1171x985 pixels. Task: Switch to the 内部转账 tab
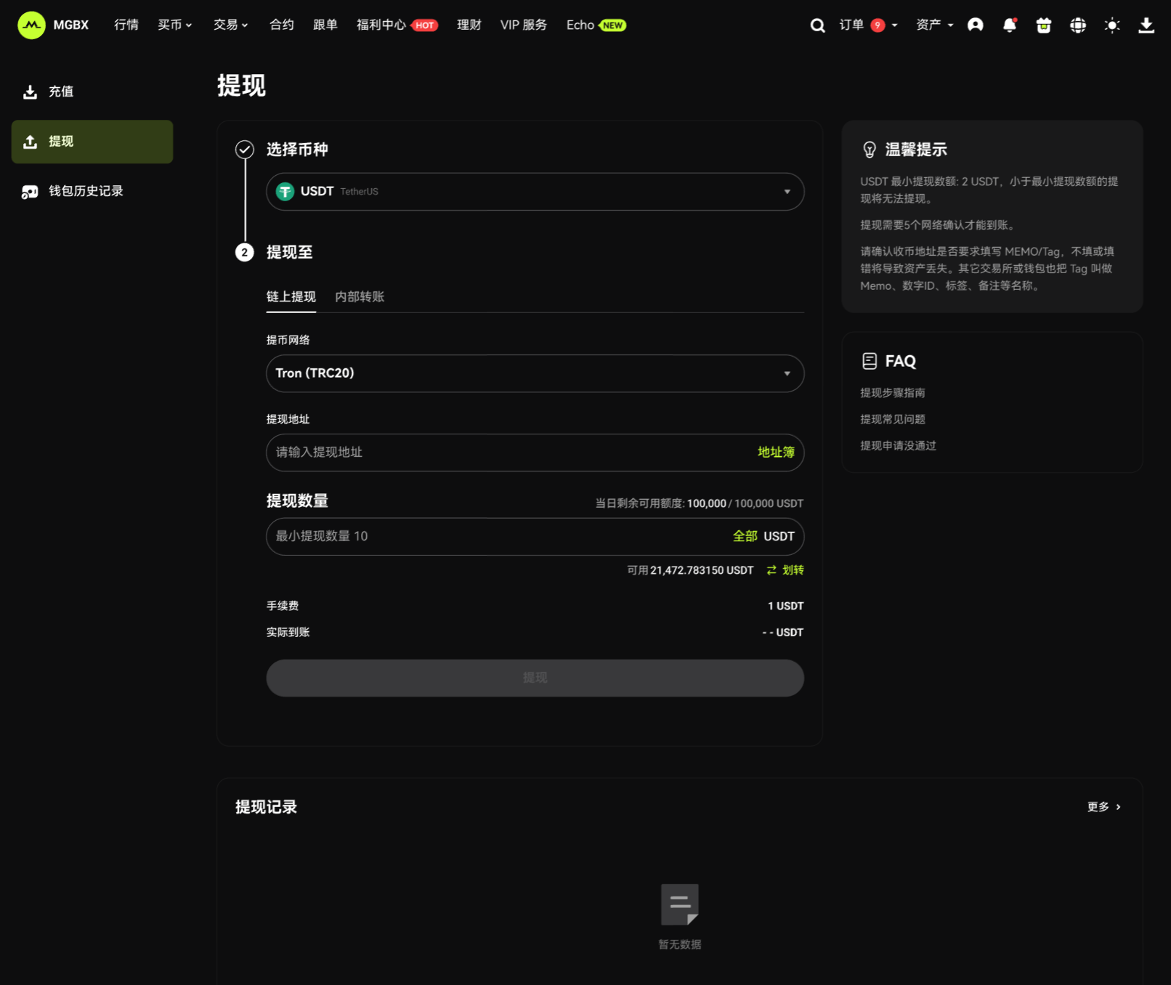360,296
